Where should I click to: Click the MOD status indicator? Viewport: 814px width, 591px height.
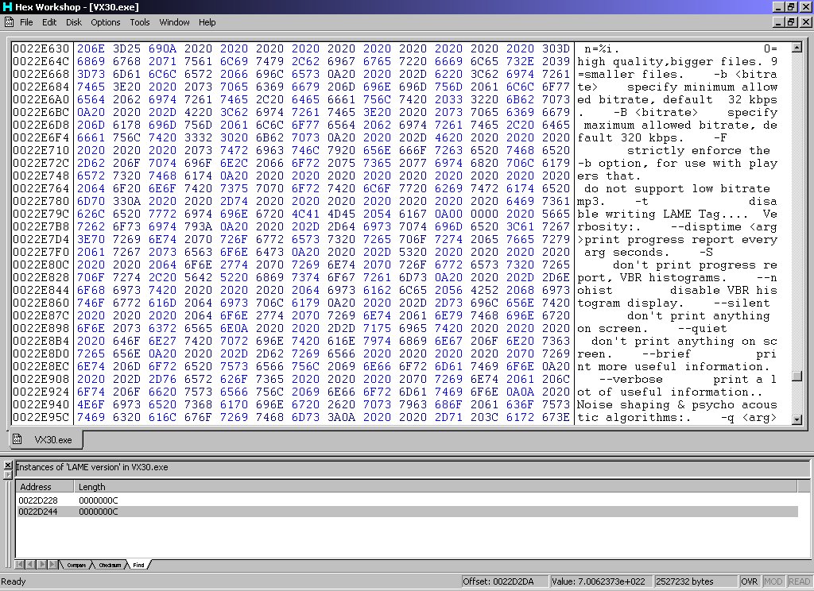click(x=773, y=581)
